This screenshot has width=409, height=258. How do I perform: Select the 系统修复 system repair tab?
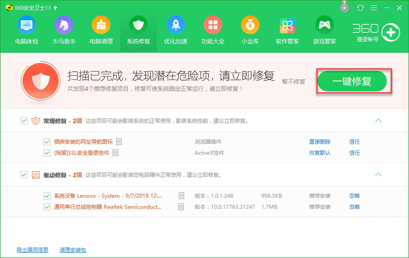(138, 34)
